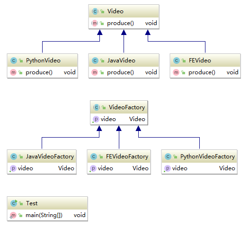Click Video type in PythonVideoFactory node
249x227 pixels.
(x=227, y=168)
